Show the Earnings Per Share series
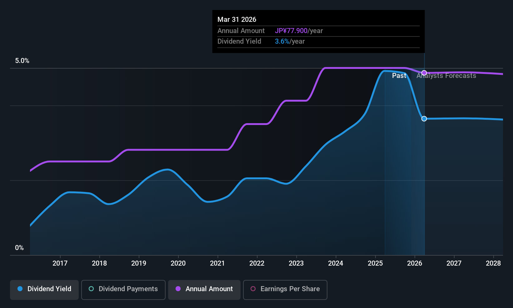The image size is (513, 308). point(285,289)
